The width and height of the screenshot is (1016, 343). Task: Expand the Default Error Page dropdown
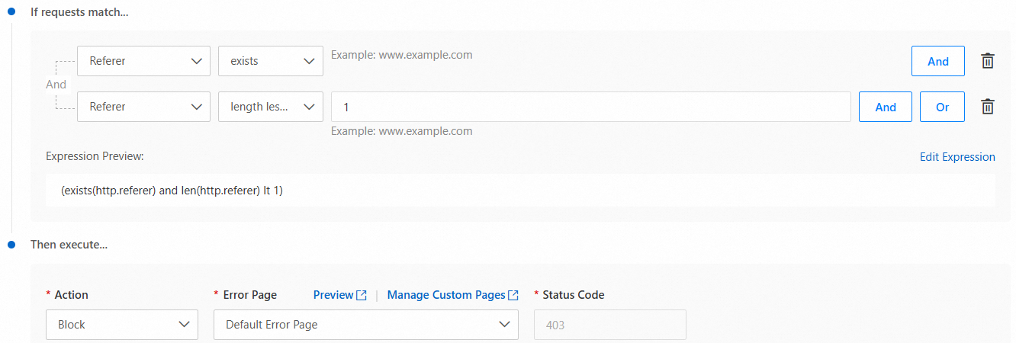point(366,325)
